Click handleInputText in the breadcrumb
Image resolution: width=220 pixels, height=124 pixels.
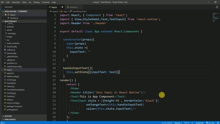pyautogui.click(x=79, y=11)
